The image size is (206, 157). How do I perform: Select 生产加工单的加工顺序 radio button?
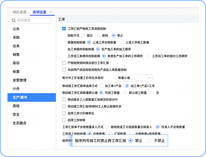[x=98, y=49]
